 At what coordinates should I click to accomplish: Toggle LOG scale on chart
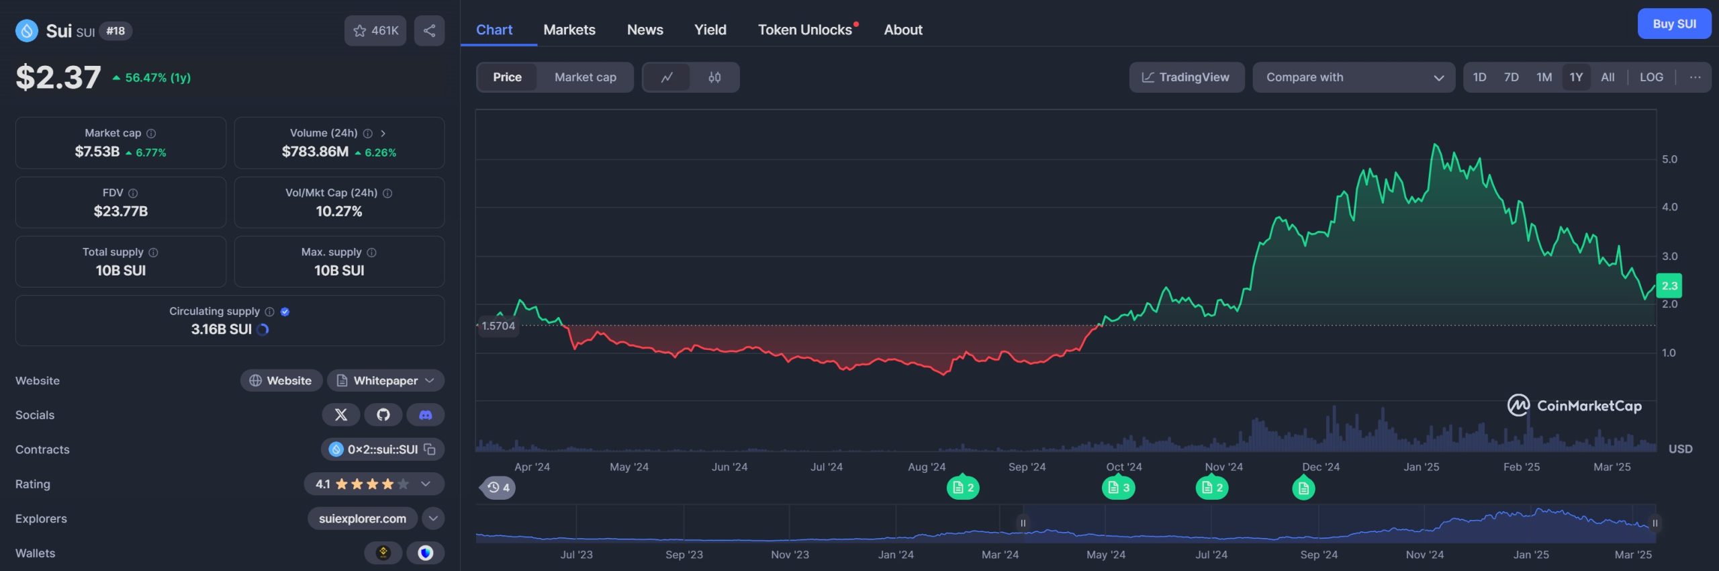pos(1651,77)
